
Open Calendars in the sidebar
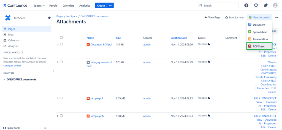pos(14,40)
